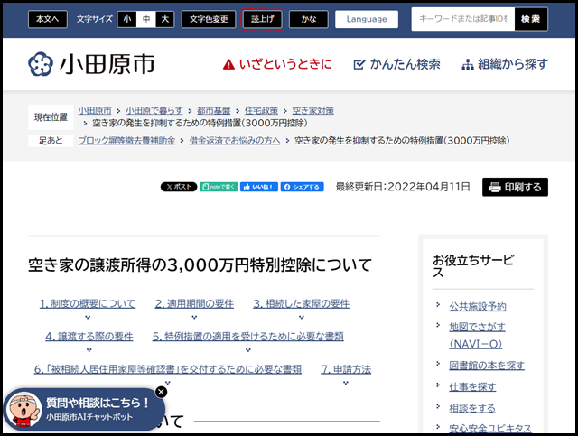The height and width of the screenshot is (436, 578).
Task: Click down chevron under 7. 申請方法
Action: tap(346, 383)
